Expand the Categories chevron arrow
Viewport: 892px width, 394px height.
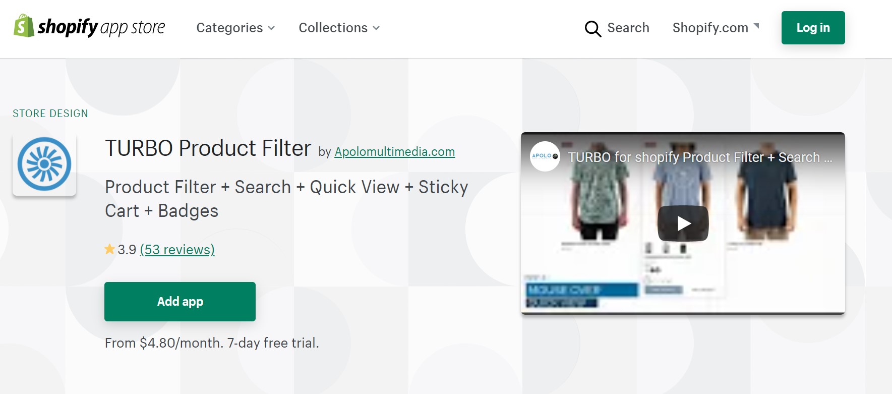click(x=271, y=28)
